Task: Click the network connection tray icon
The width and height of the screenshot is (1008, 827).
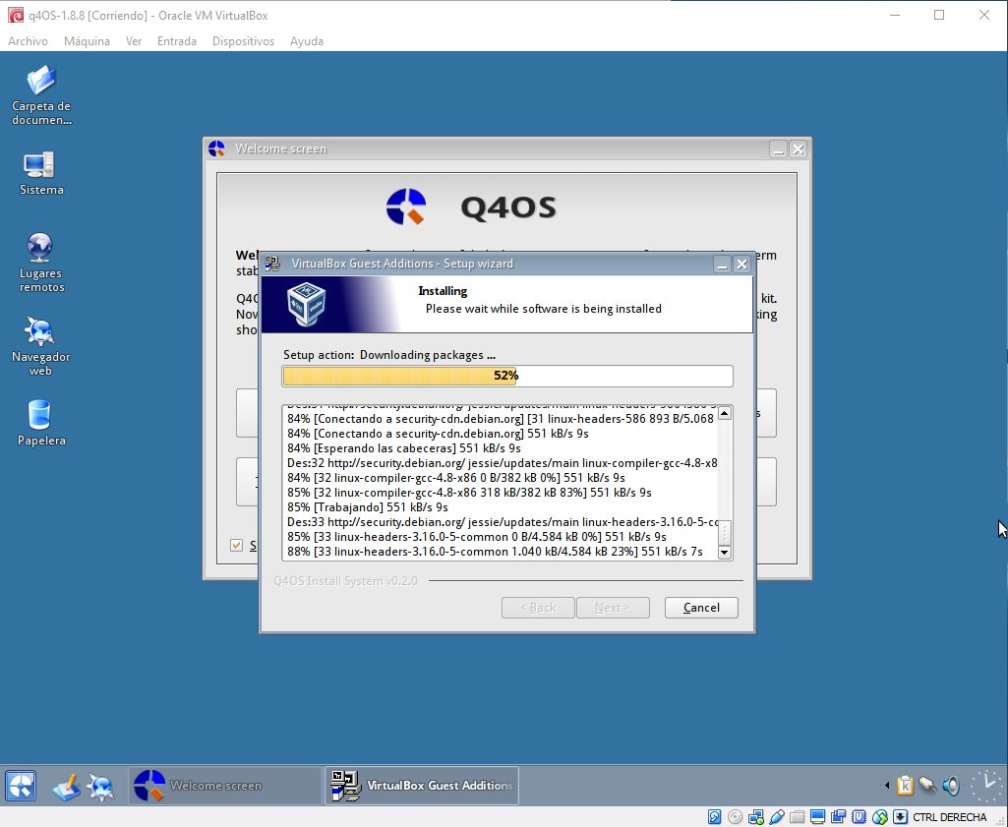Action: (927, 785)
